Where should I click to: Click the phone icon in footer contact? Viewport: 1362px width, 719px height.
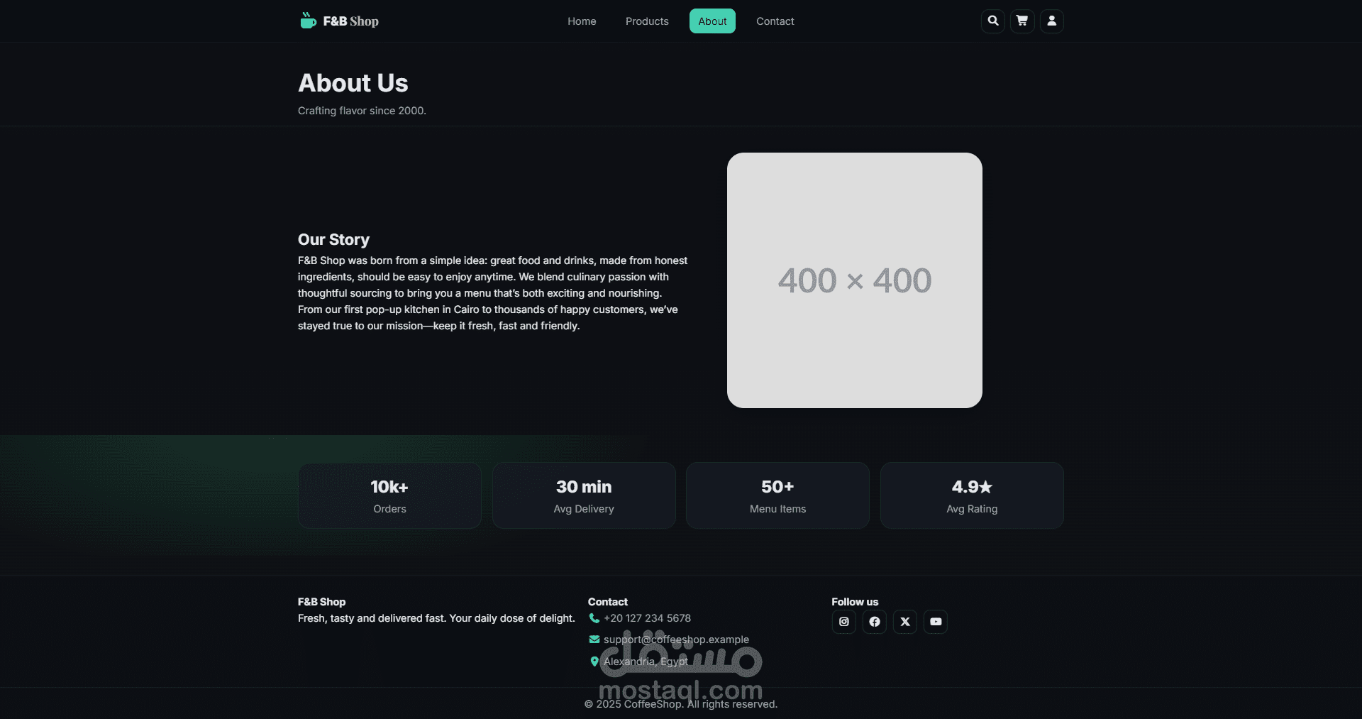pos(594,618)
